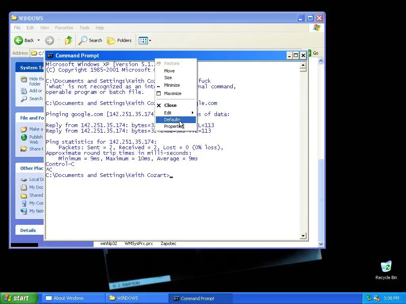Open File menu in WINDOWS window
Screen dimensions: 406x304
pyautogui.click(x=17, y=28)
